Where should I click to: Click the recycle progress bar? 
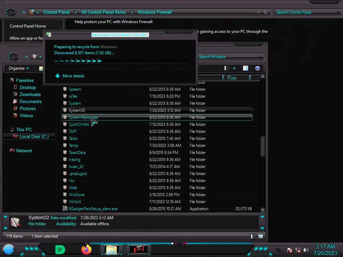(120, 61)
